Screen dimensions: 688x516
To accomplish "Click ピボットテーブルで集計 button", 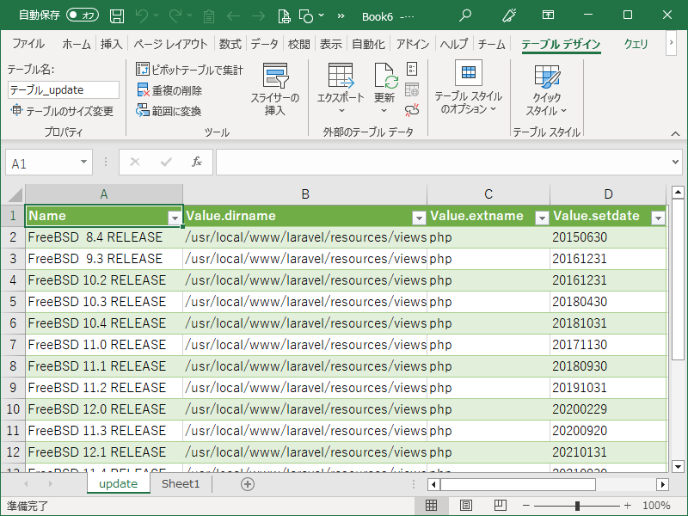I will coord(189,70).
